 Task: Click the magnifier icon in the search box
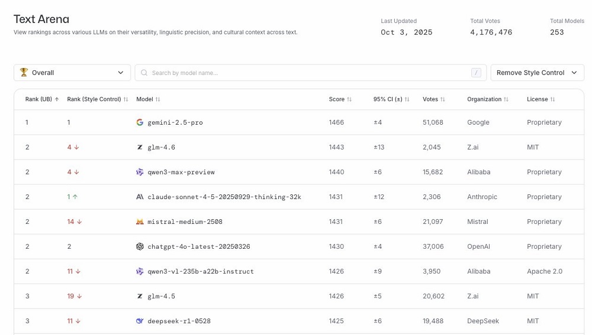tap(144, 73)
